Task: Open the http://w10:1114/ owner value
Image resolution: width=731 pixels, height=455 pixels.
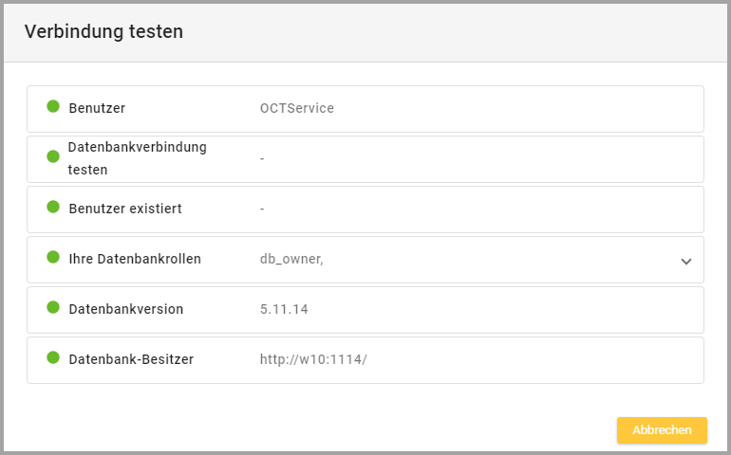Action: tap(313, 360)
